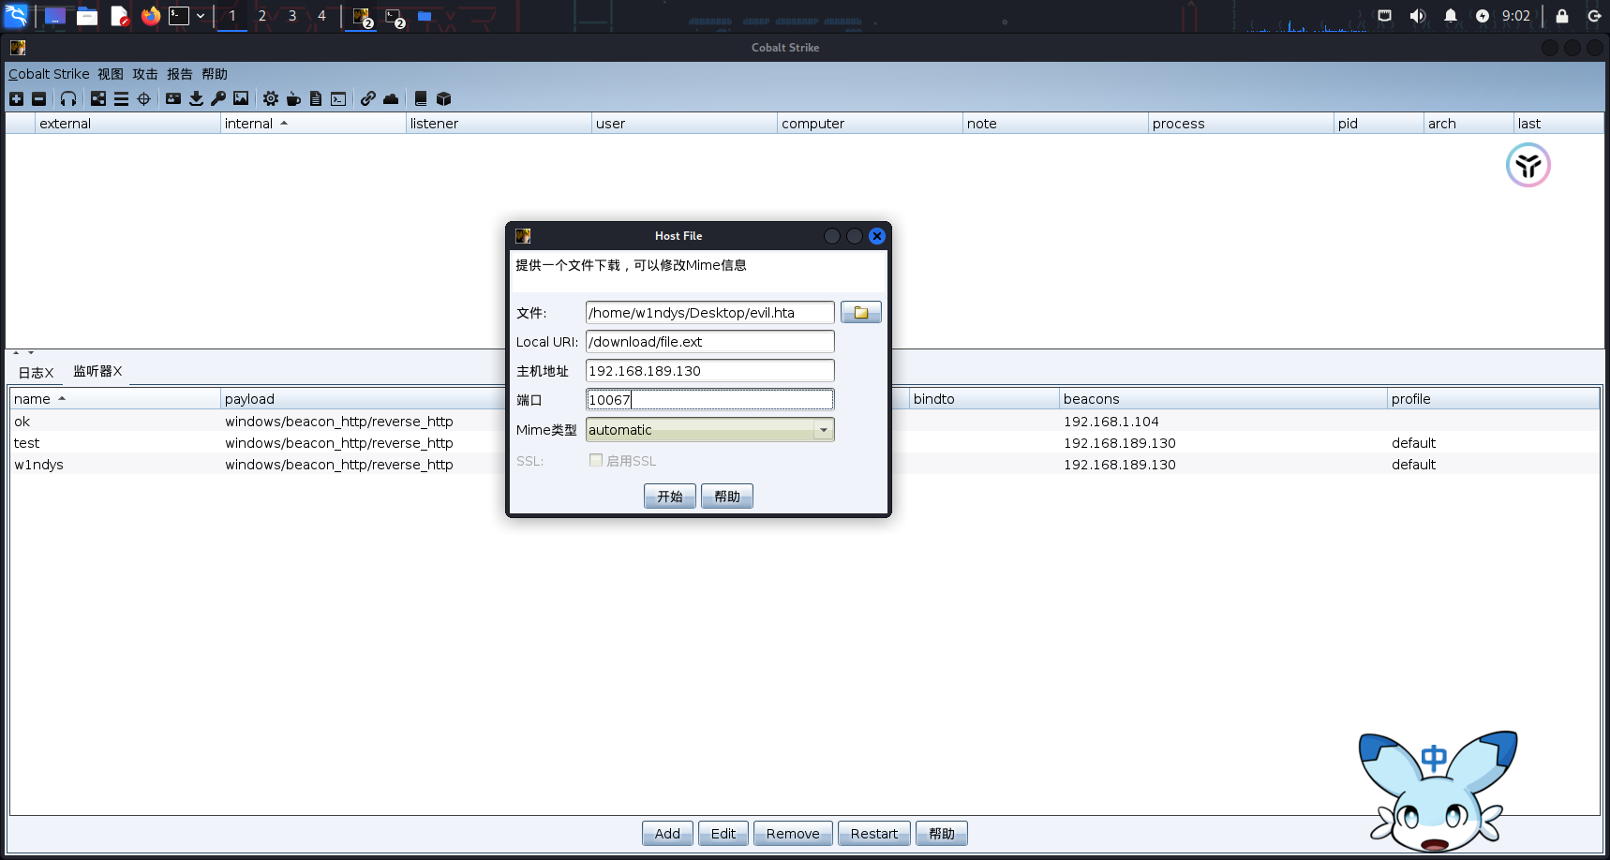Expand the terminal dropdown arrow in taskbar
The height and width of the screenshot is (860, 1610).
pyautogui.click(x=201, y=16)
